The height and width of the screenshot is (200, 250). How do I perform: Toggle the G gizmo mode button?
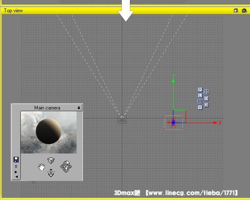pos(200,101)
